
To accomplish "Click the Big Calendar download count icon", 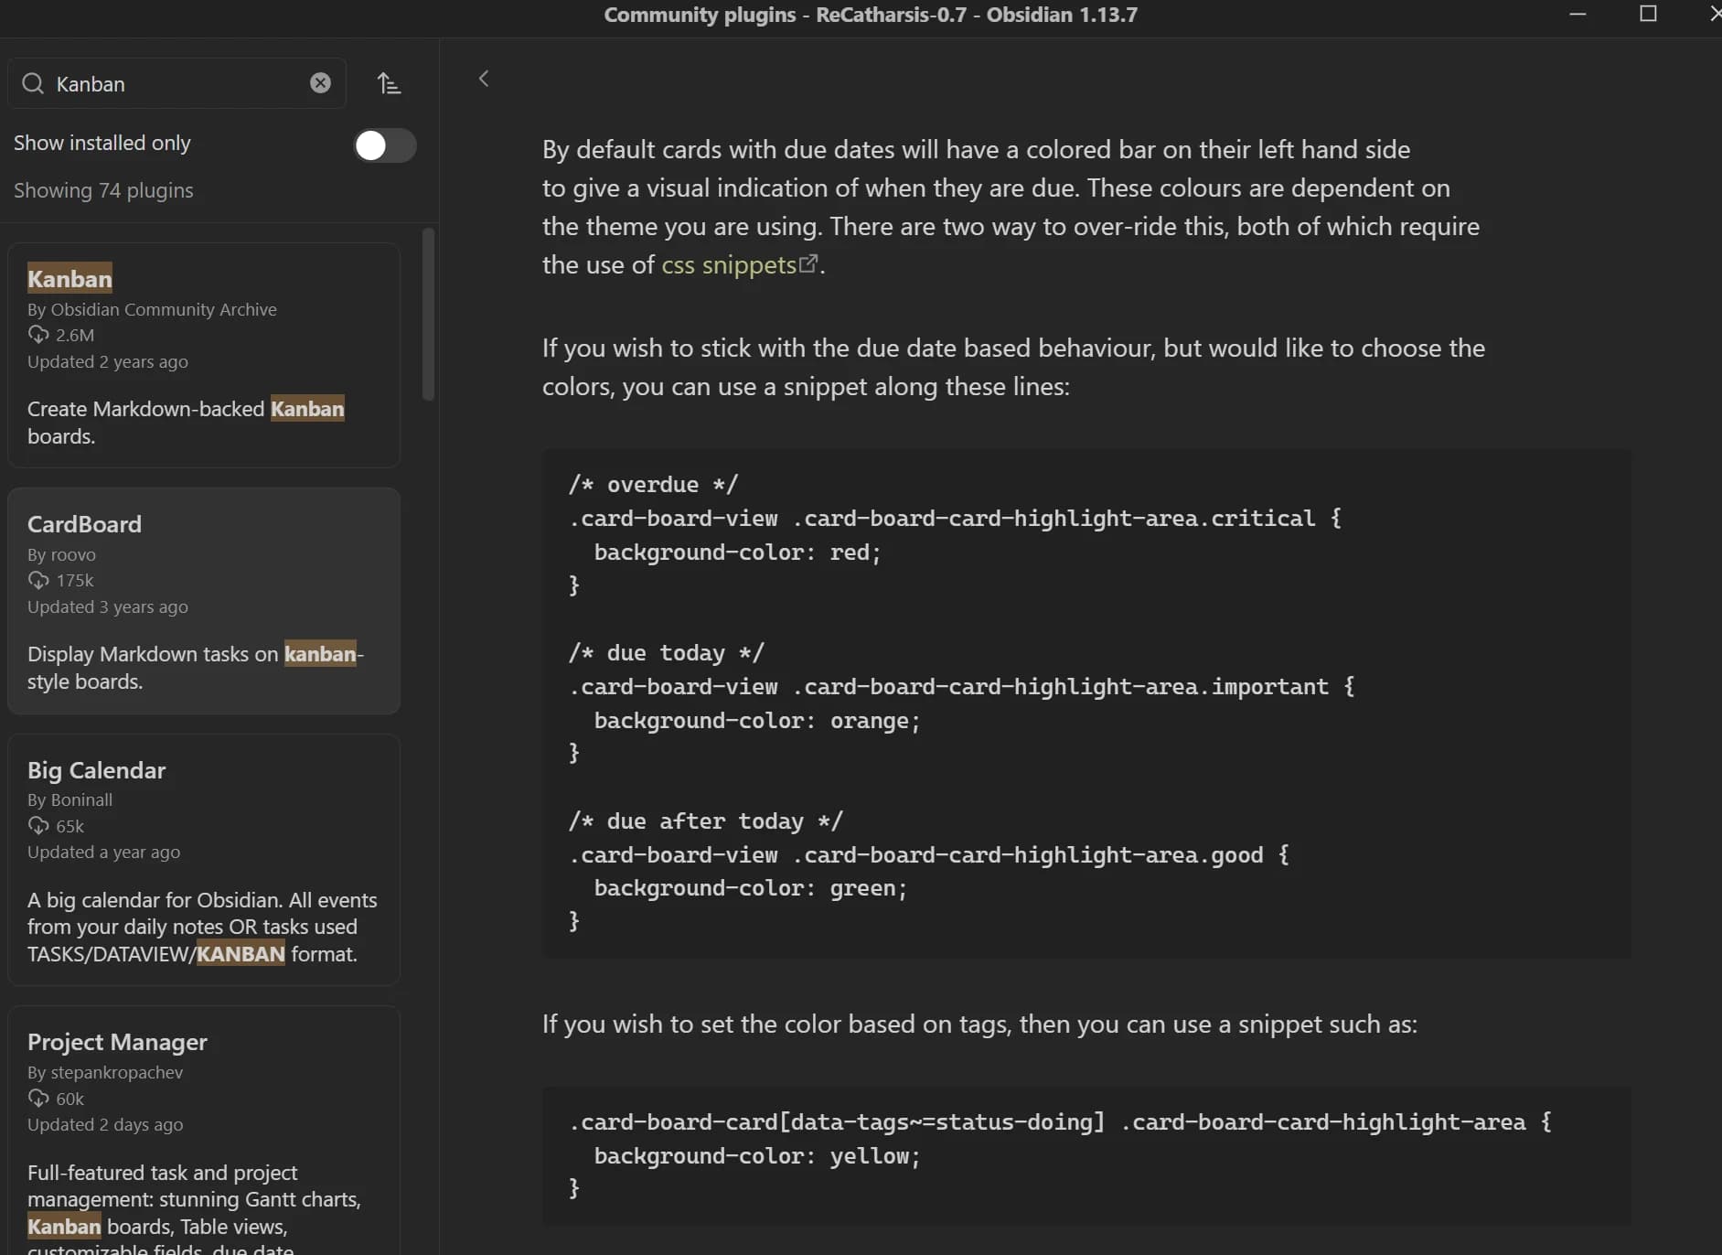I will click(38, 826).
